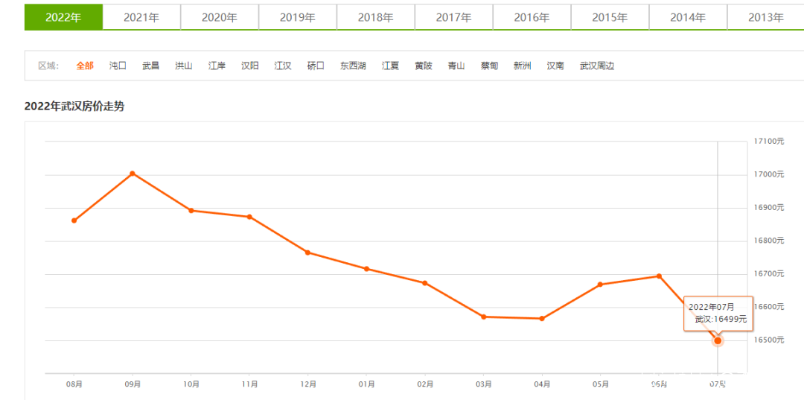Viewport: 804px width, 400px height.
Task: Filter by 江岸 district
Action: coord(217,66)
